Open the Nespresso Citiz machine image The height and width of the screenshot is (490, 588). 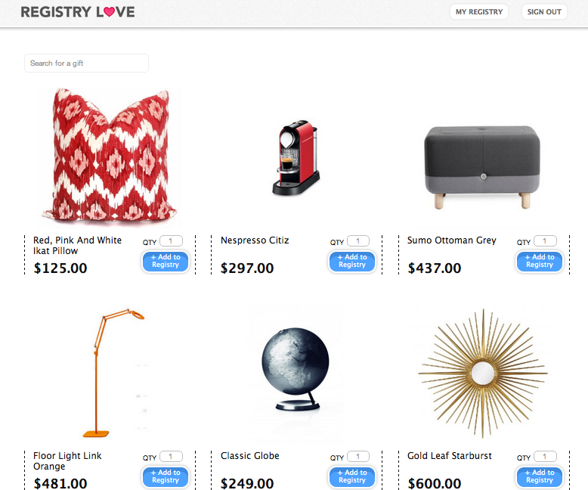[x=296, y=157]
